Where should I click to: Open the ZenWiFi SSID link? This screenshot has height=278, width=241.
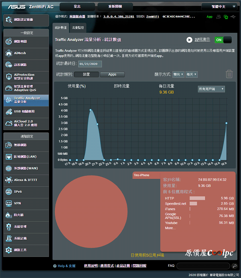[x=153, y=17]
